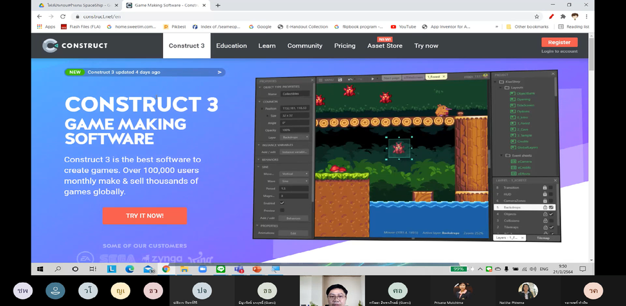Open PowerPoint from the taskbar
626x306 pixels.
click(257, 269)
